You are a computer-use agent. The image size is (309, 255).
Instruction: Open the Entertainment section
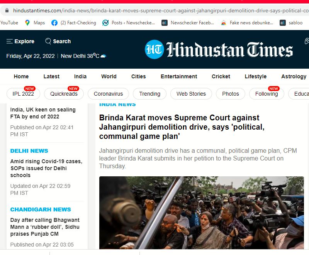pyautogui.click(x=179, y=76)
